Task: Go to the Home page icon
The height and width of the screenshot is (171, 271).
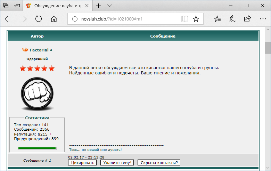Action: tap(54, 19)
